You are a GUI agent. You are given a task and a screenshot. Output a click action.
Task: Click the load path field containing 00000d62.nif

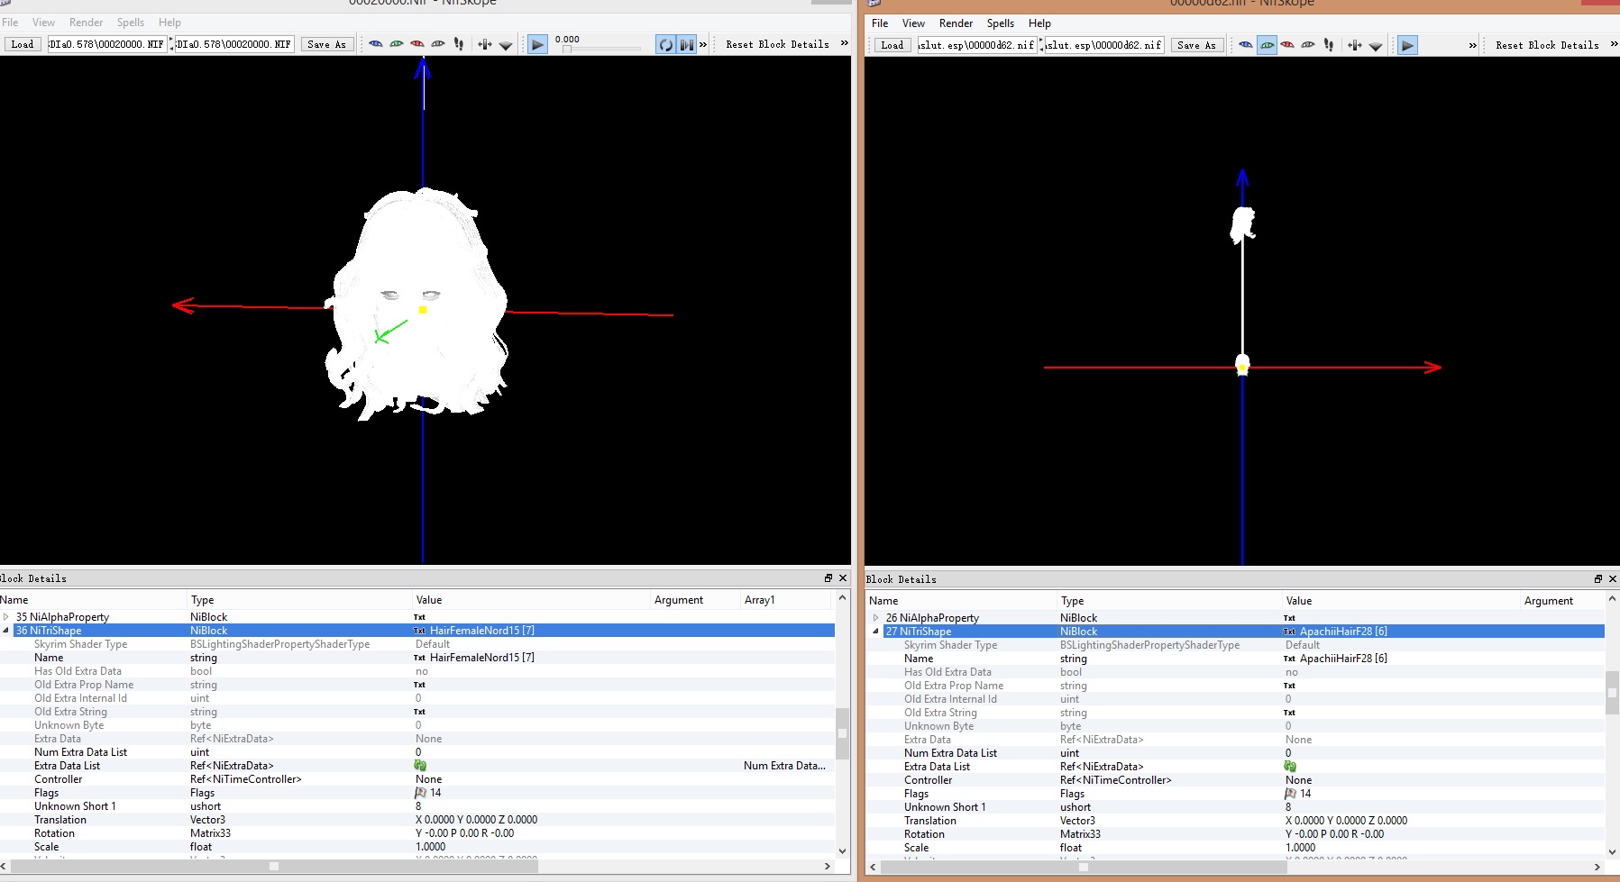[x=976, y=45]
